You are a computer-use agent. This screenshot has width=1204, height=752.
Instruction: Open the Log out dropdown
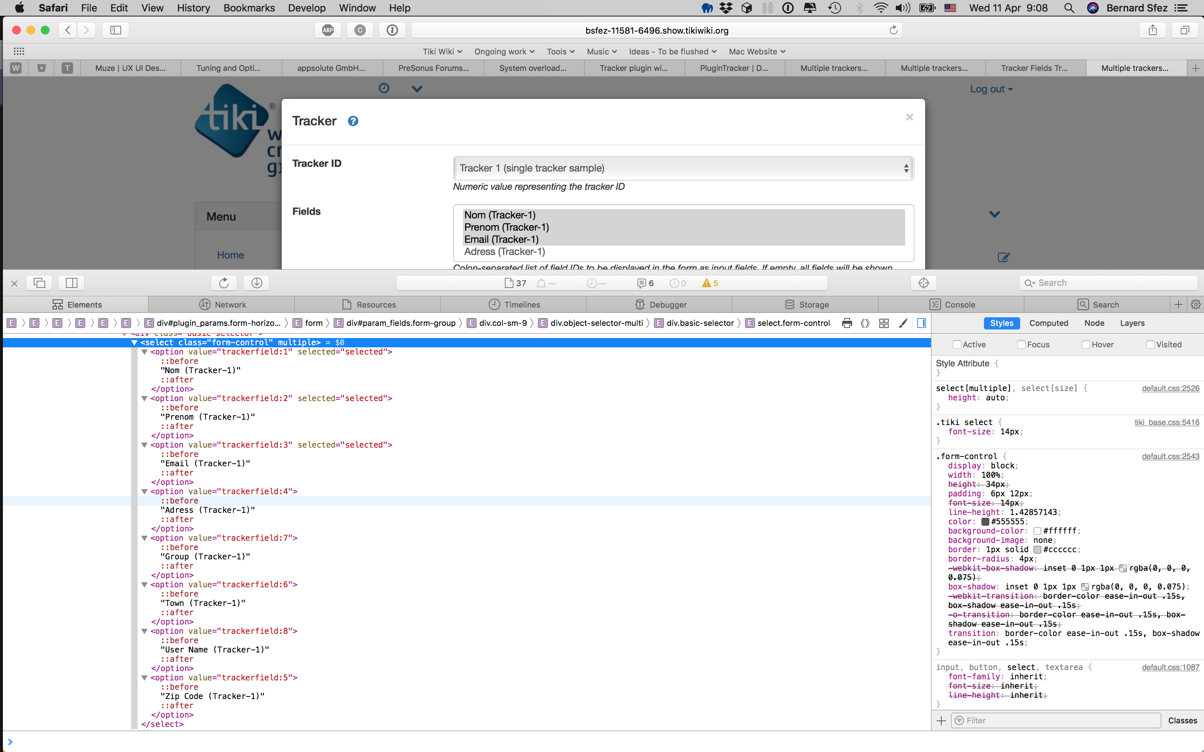[991, 89]
